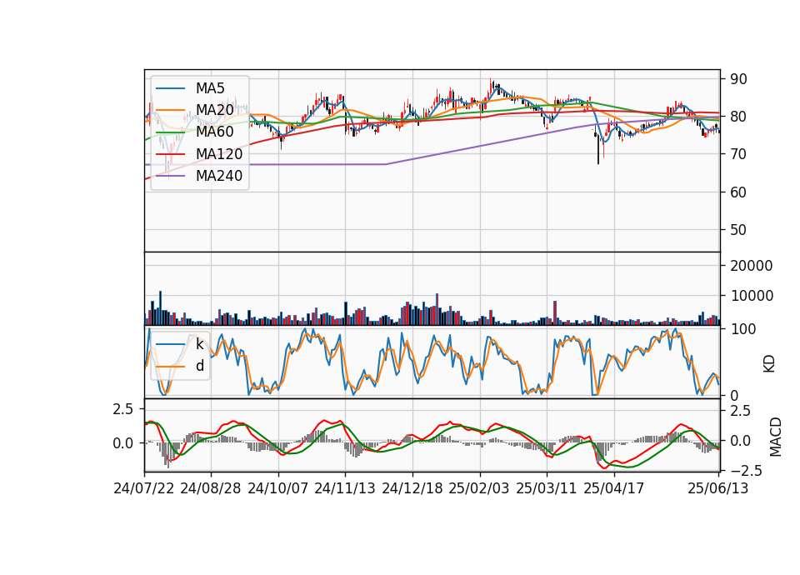Click the date label 25/02/03
The height and width of the screenshot is (575, 800).
[x=479, y=488]
